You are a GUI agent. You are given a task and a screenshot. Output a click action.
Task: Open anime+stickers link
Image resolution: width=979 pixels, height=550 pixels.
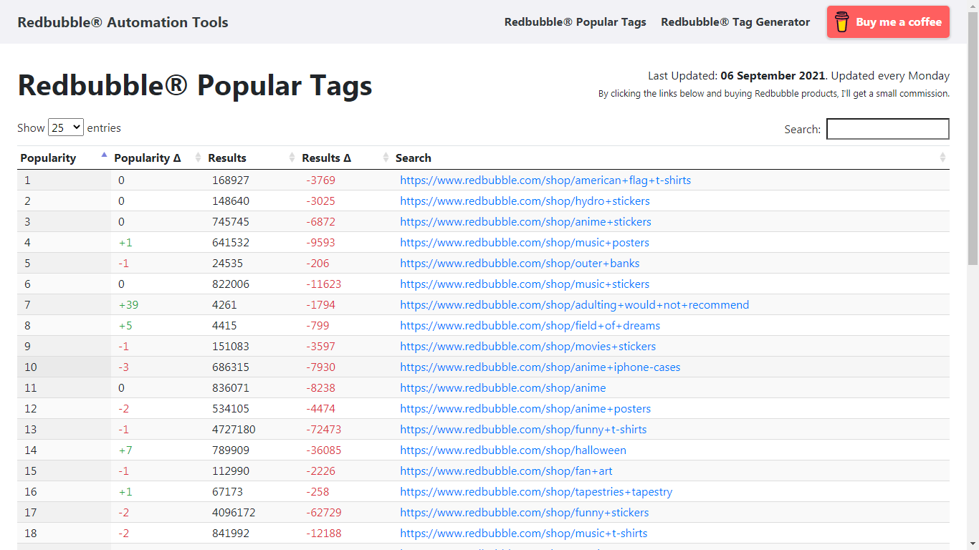coord(525,222)
